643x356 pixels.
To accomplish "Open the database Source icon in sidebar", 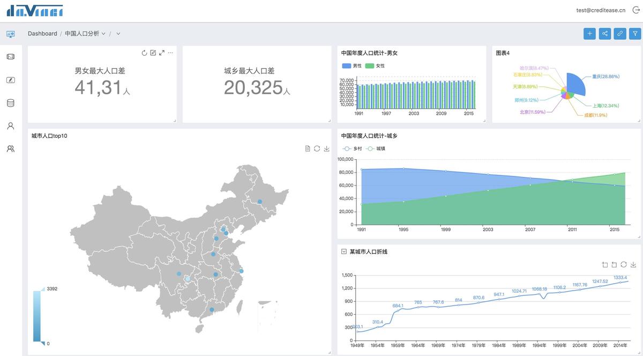I will pyautogui.click(x=11, y=103).
